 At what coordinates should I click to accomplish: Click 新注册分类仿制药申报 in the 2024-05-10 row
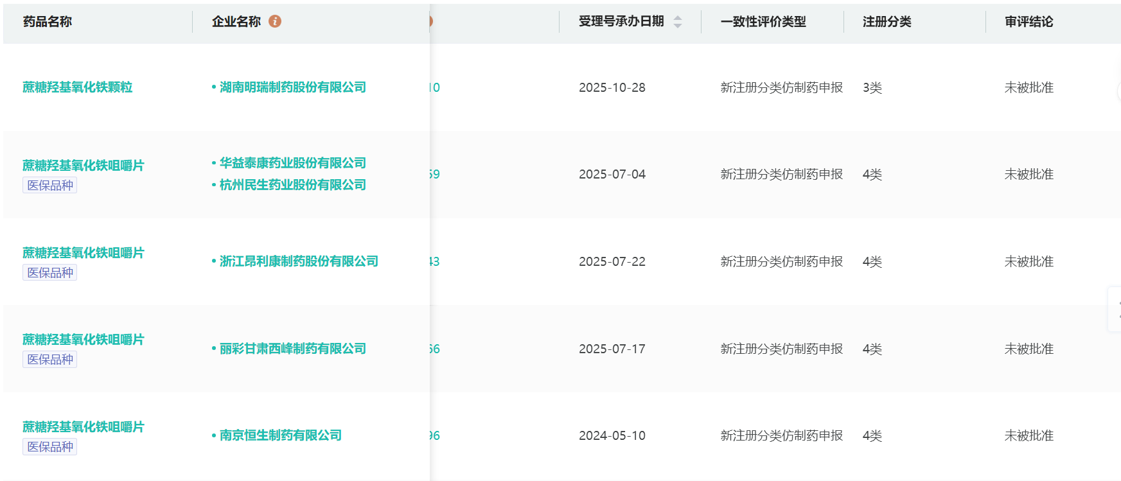782,436
